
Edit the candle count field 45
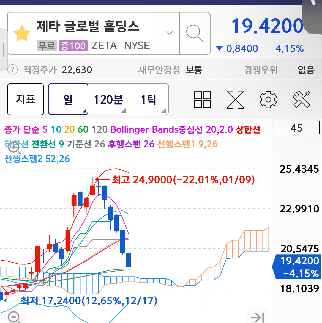tap(296, 128)
